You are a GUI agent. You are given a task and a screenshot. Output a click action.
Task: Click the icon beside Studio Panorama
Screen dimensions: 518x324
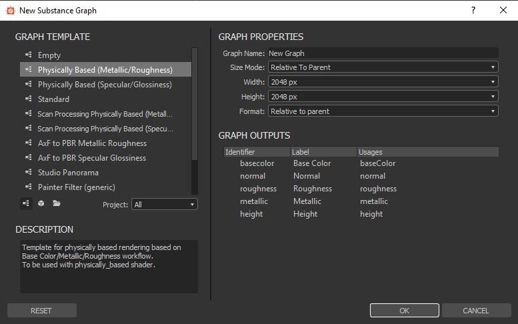tap(29, 173)
